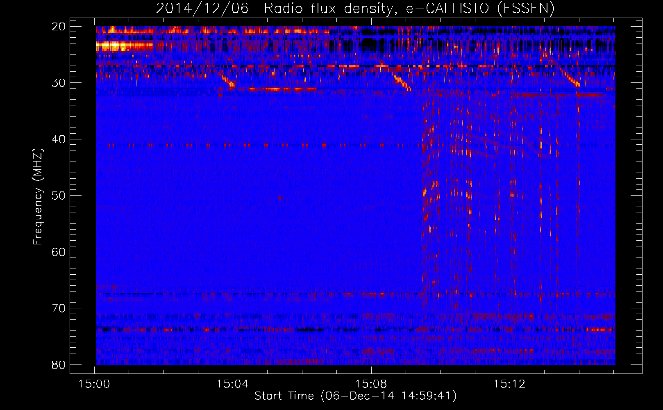Click the 15:12 time axis tick label

click(510, 384)
